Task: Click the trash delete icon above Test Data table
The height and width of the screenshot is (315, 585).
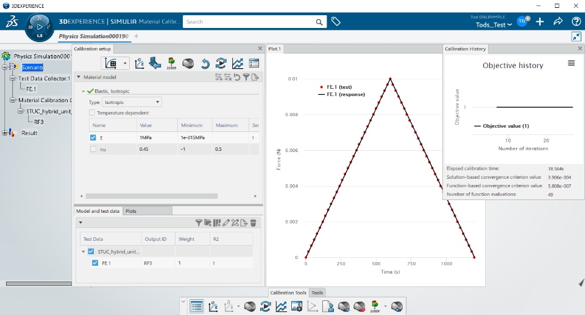Action: [x=253, y=223]
